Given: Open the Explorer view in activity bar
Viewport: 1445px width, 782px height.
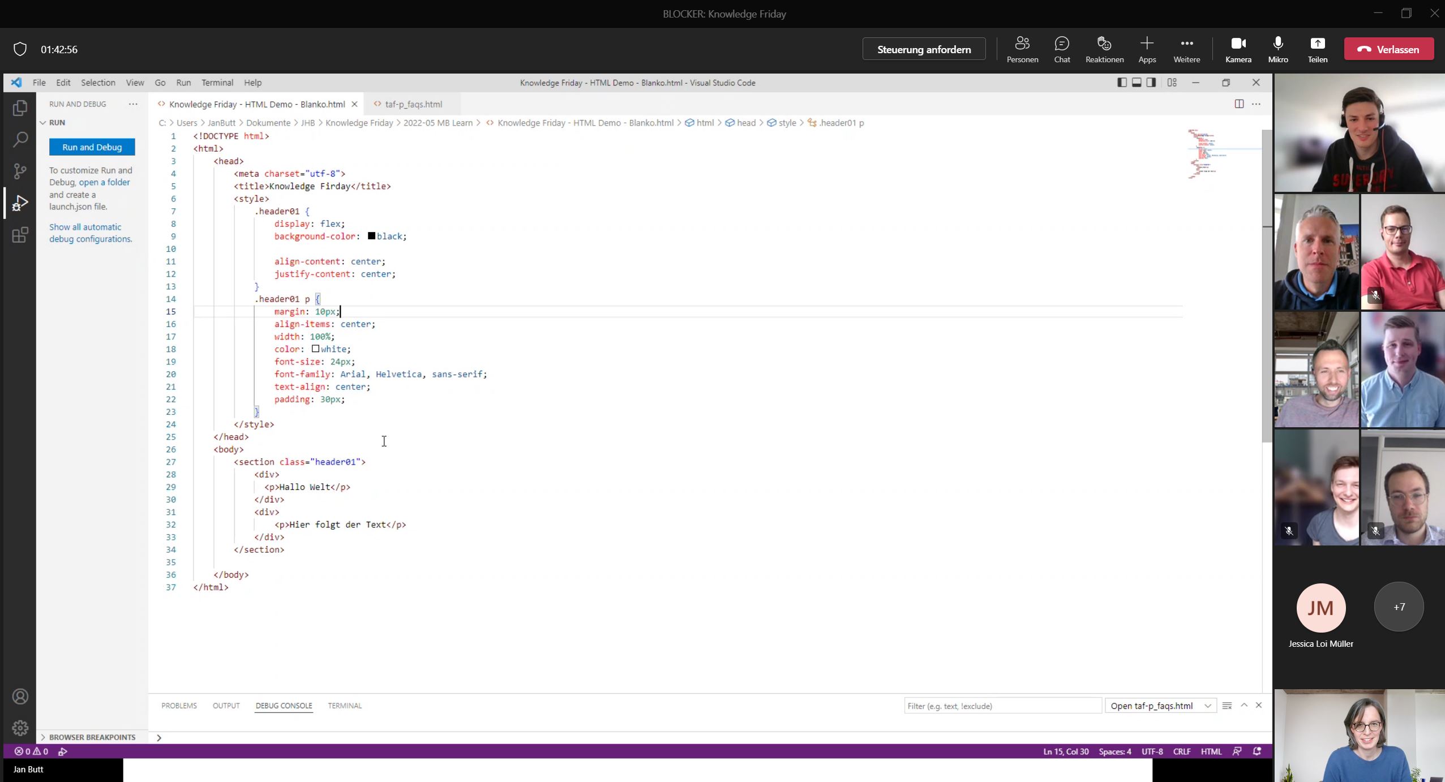Looking at the screenshot, I should pyautogui.click(x=20, y=108).
